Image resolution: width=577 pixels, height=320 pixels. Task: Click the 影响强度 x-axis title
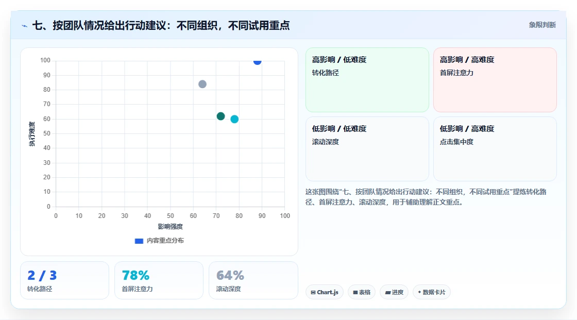171,226
